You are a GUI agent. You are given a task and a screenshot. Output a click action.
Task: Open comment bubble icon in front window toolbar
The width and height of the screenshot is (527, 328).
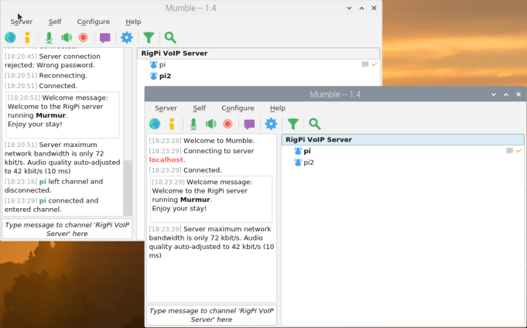click(x=249, y=124)
